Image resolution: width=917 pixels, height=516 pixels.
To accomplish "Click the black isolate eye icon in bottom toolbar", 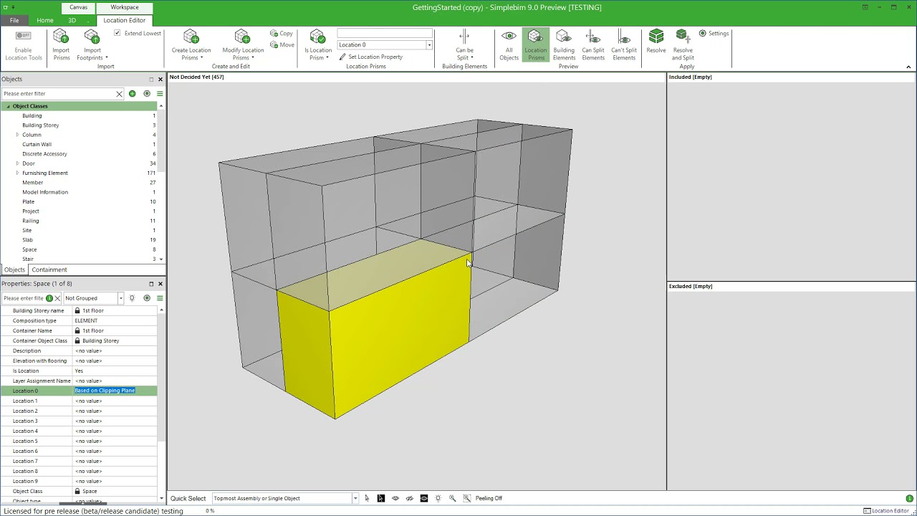I will pyautogui.click(x=423, y=498).
